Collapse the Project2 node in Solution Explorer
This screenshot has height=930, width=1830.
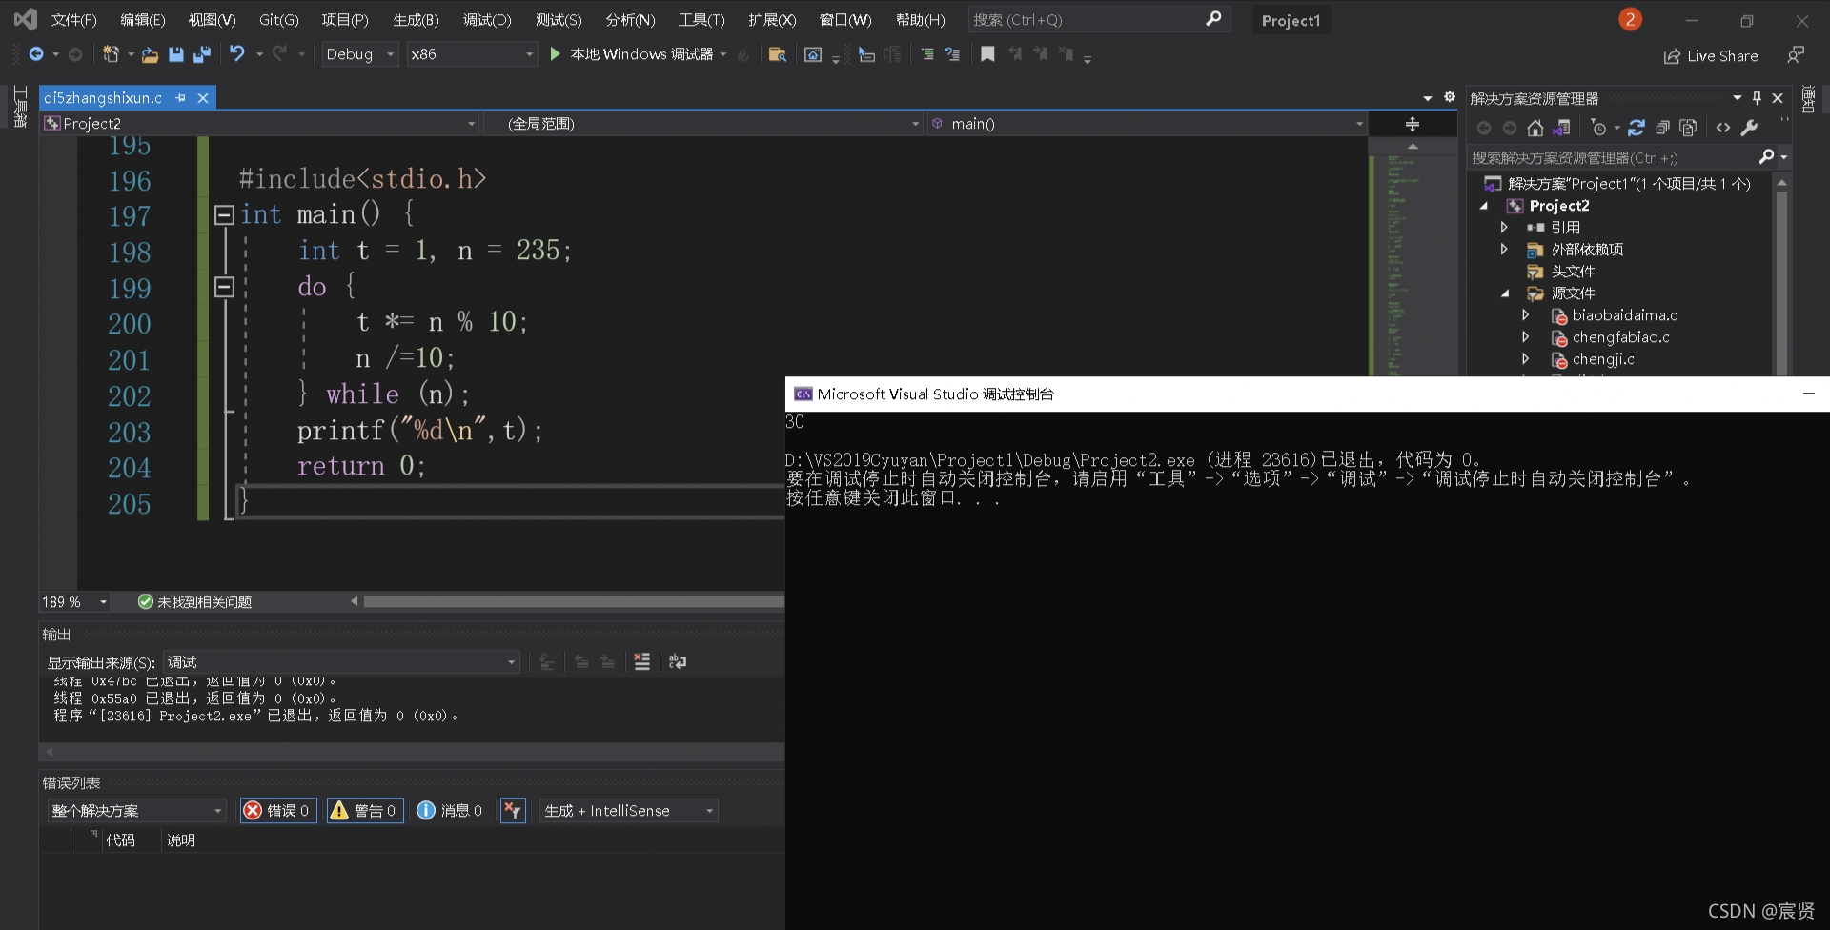(1484, 206)
